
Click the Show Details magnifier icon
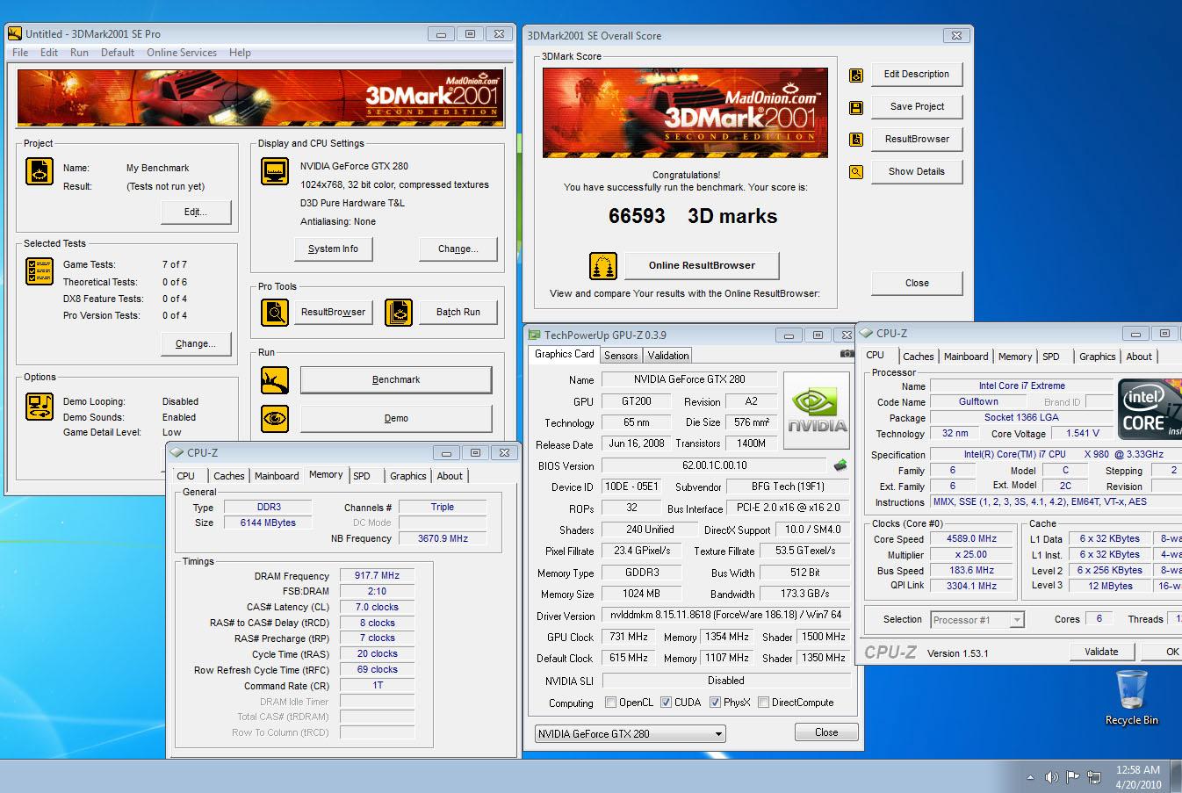pos(856,172)
